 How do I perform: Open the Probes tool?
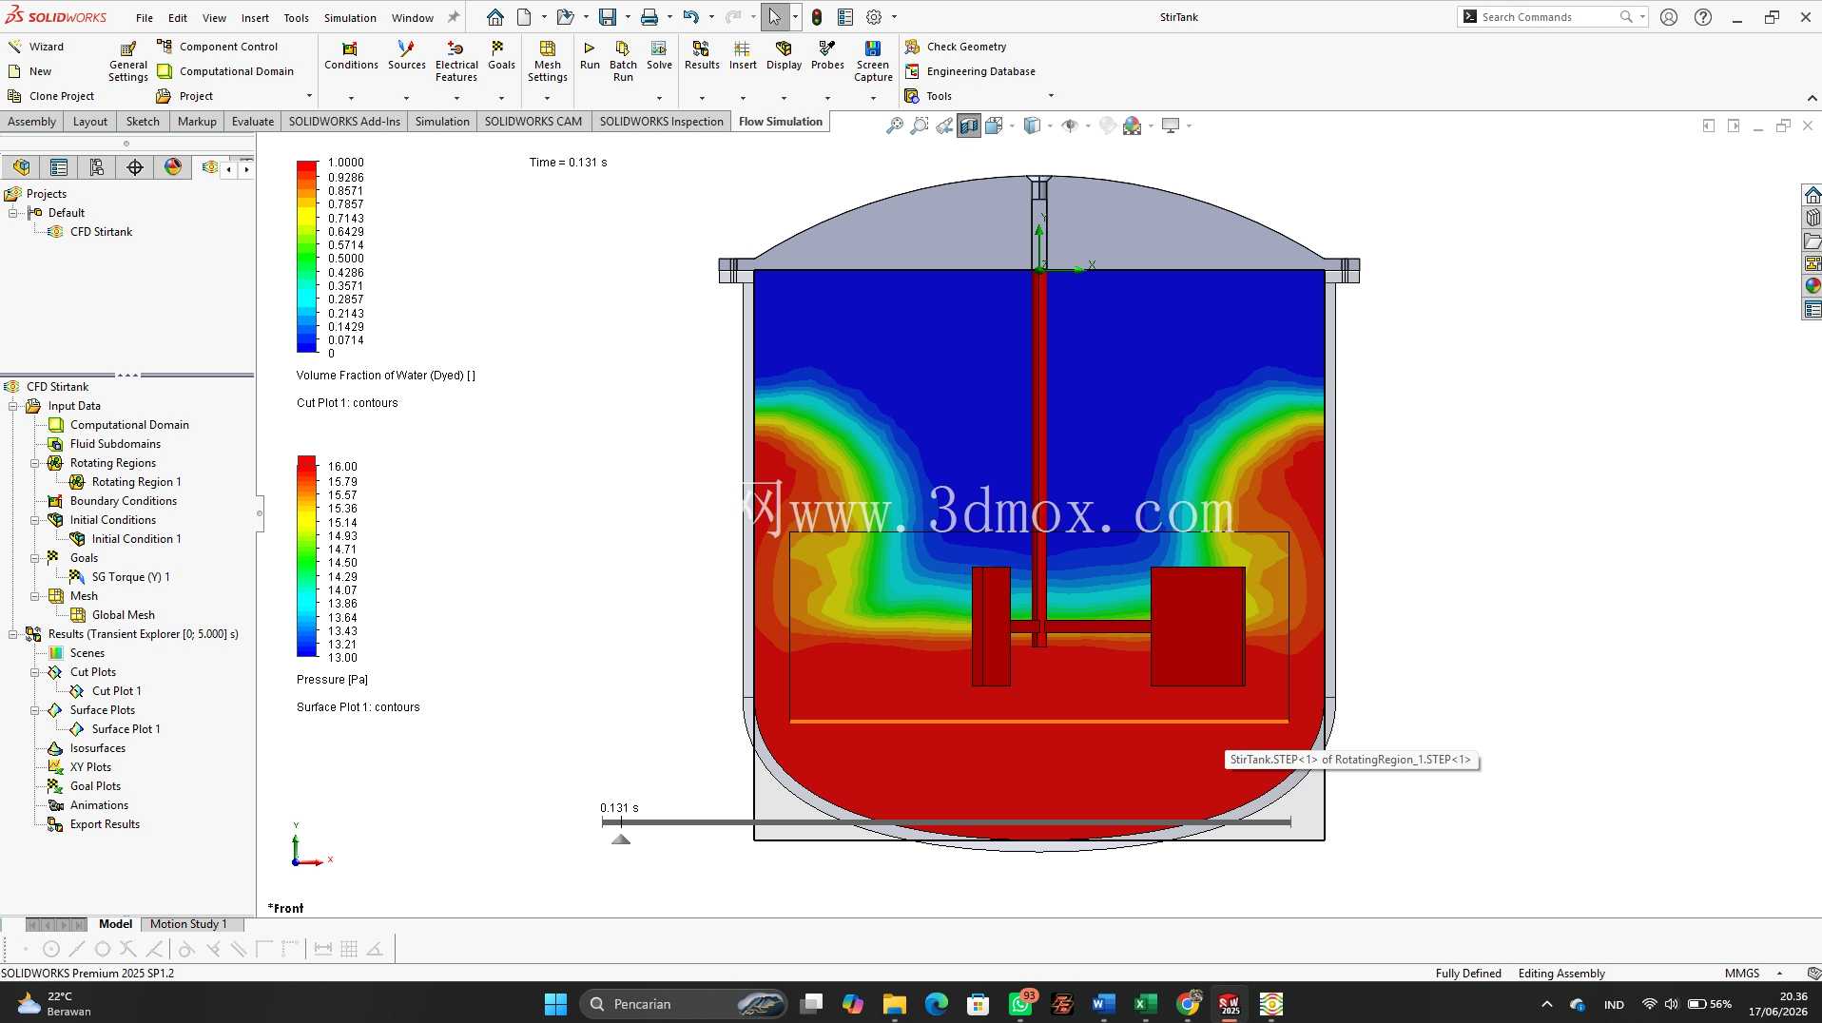827,56
